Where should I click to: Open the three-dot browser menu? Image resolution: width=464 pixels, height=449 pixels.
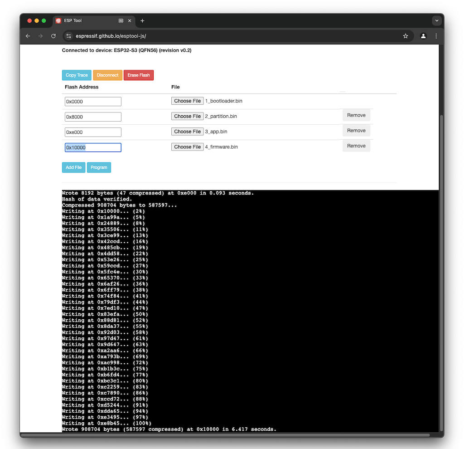[x=436, y=36]
